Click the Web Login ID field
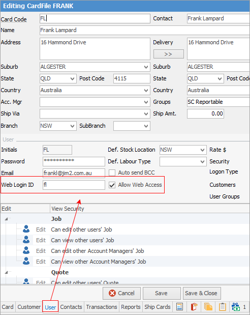The height and width of the screenshot is (315, 250). click(x=74, y=185)
